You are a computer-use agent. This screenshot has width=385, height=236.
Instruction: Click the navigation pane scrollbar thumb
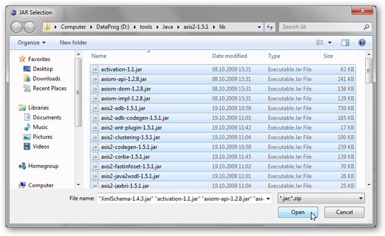pos(78,92)
